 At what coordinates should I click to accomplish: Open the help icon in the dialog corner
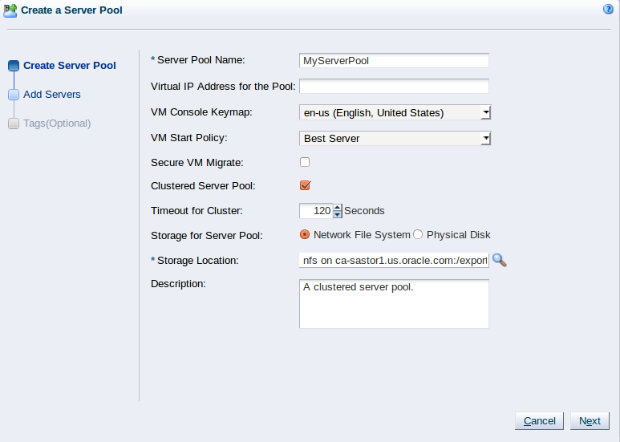click(608, 9)
